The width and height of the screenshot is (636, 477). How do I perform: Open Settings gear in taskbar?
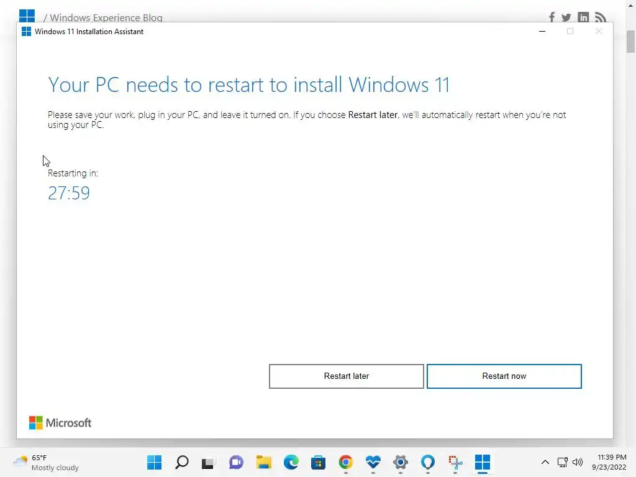(x=401, y=462)
